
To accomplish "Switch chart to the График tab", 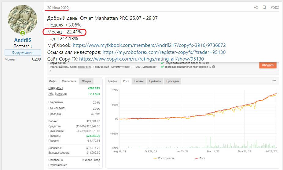I will [113, 81].
